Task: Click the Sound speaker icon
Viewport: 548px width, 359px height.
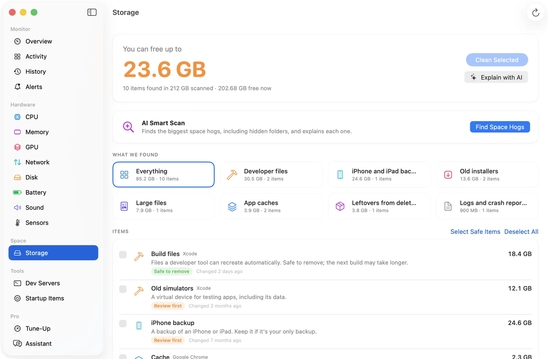Action: pyautogui.click(x=17, y=208)
